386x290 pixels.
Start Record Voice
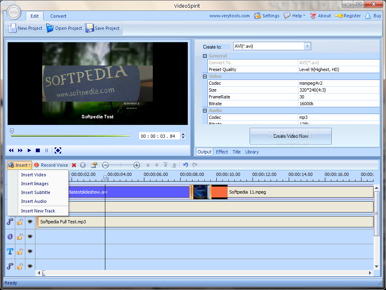click(51, 165)
